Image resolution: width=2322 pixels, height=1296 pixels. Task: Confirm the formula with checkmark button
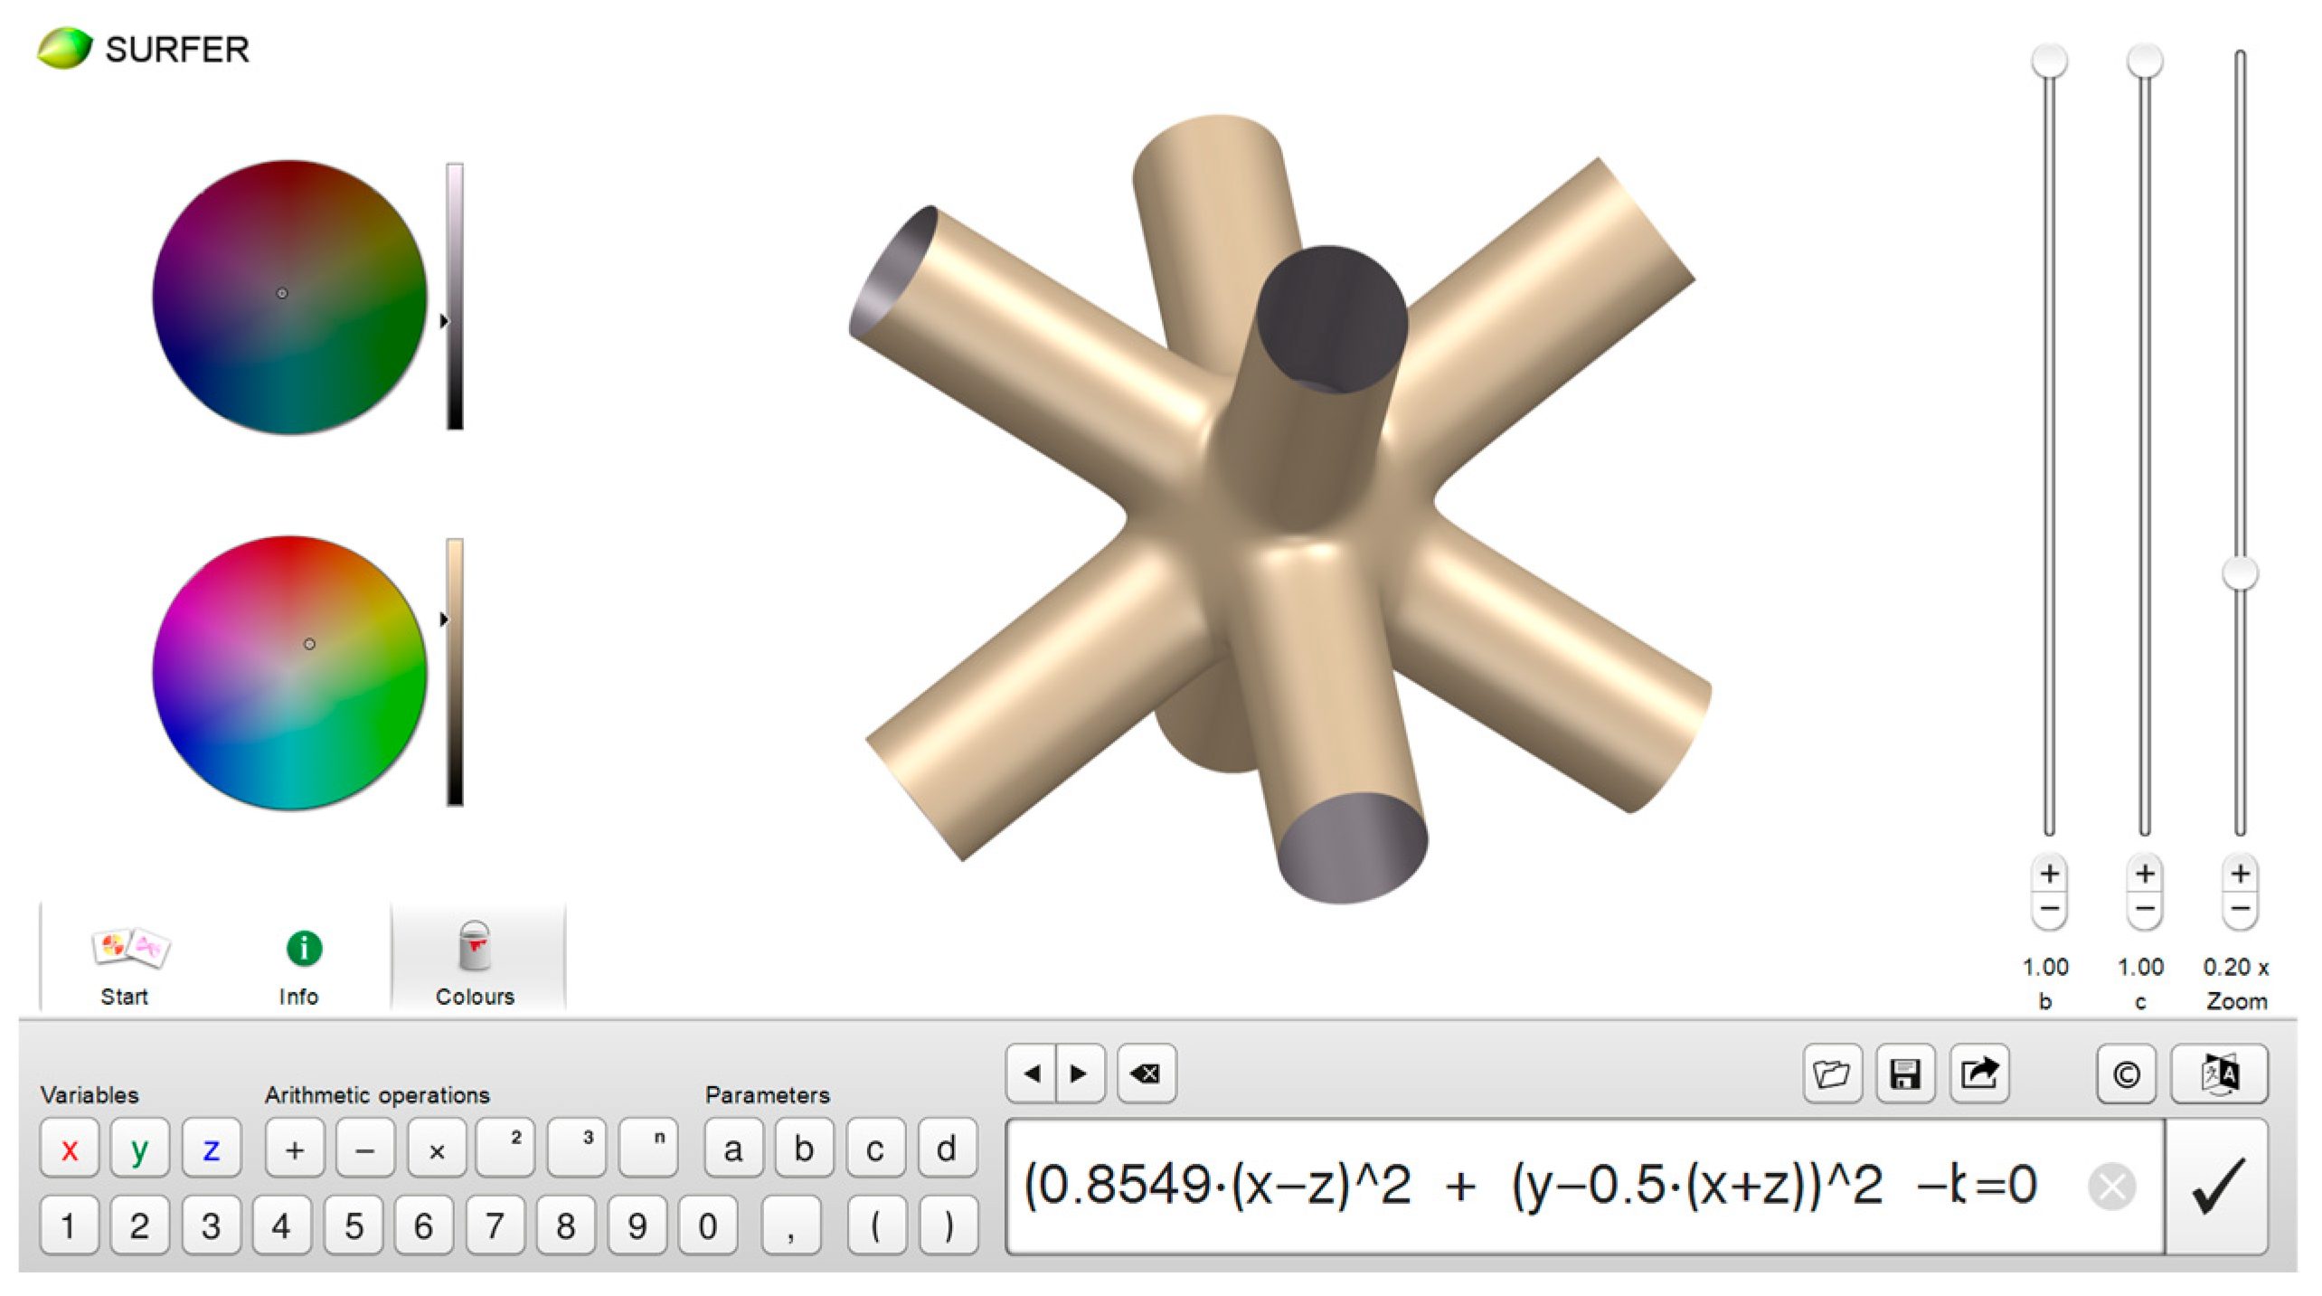coord(2216,1186)
